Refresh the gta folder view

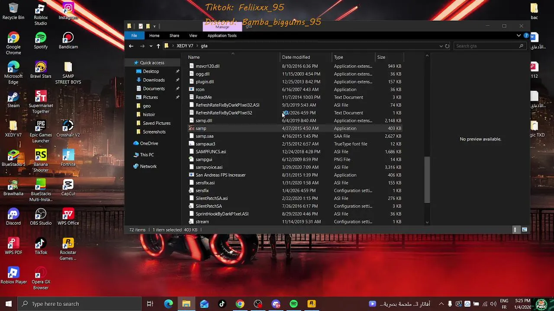tap(447, 46)
